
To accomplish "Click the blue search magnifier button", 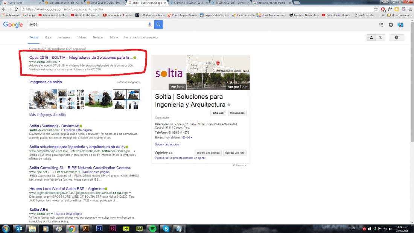I will [158, 24].
